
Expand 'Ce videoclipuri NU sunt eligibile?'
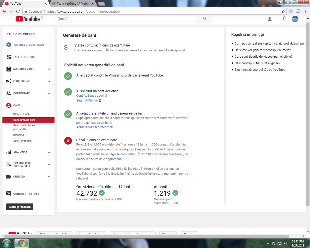(x=255, y=63)
